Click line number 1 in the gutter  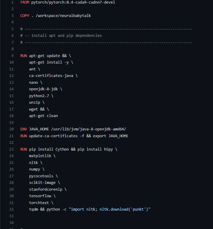tap(12, 2)
